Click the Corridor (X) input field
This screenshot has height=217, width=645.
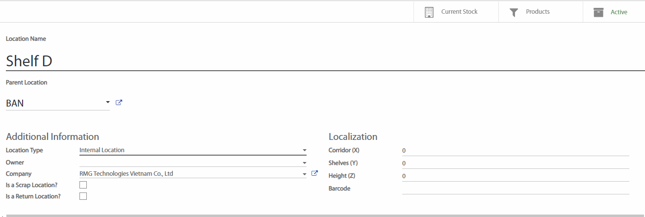pyautogui.click(x=515, y=150)
